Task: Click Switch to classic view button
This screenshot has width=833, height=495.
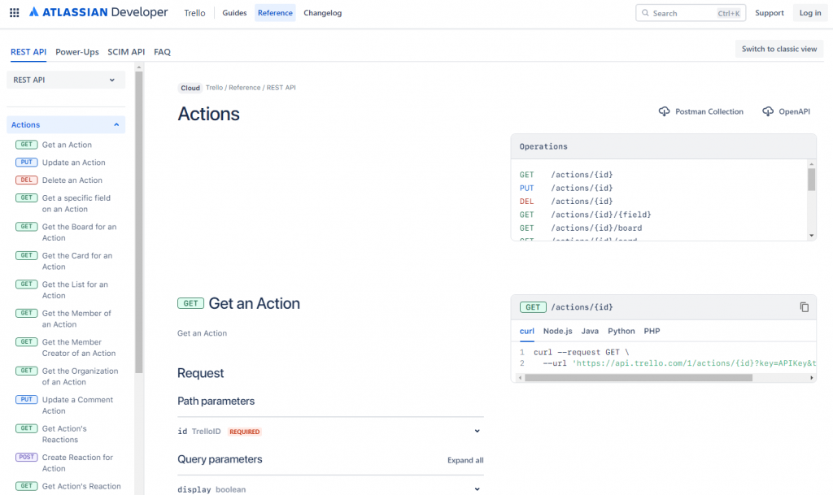Action: (x=778, y=49)
